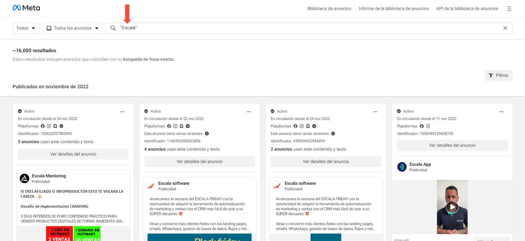Click Instagram platform icon on Escala Mentoring ad
This screenshot has width=525, height=241.
49,126
